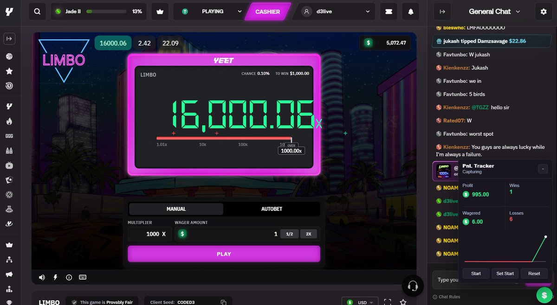The height and width of the screenshot is (305, 557).
Task: Open the flame Hot games sidebar icon
Action: [x=9, y=121]
